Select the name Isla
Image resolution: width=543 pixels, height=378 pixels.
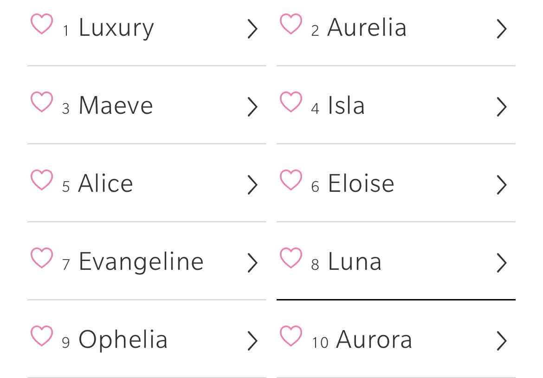point(396,105)
